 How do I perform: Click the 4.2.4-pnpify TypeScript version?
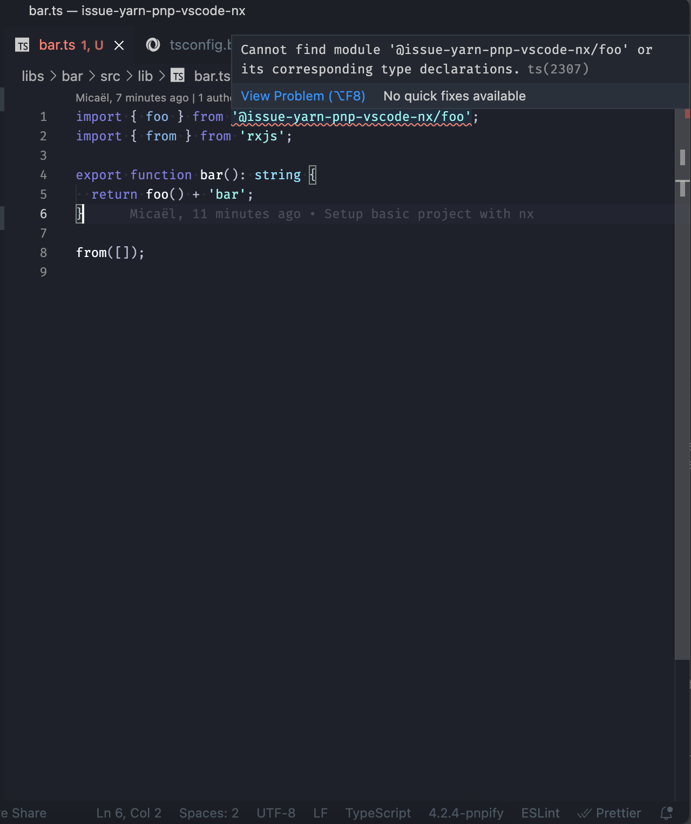[x=467, y=813]
